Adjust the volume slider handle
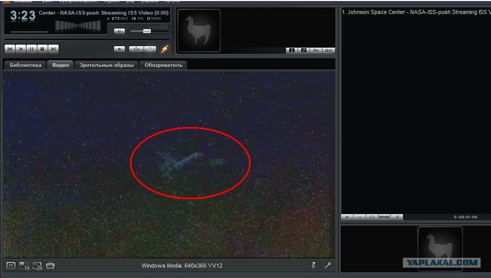The image size is (491, 278). (x=147, y=31)
